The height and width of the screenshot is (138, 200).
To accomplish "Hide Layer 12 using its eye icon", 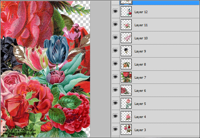I will [115, 11].
